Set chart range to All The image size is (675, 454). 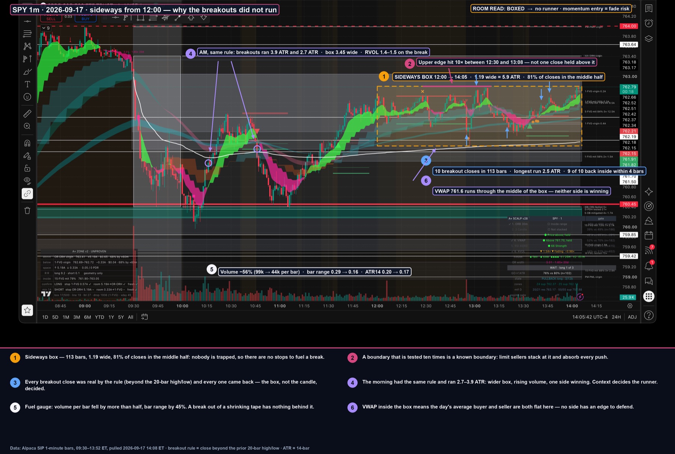[130, 317]
